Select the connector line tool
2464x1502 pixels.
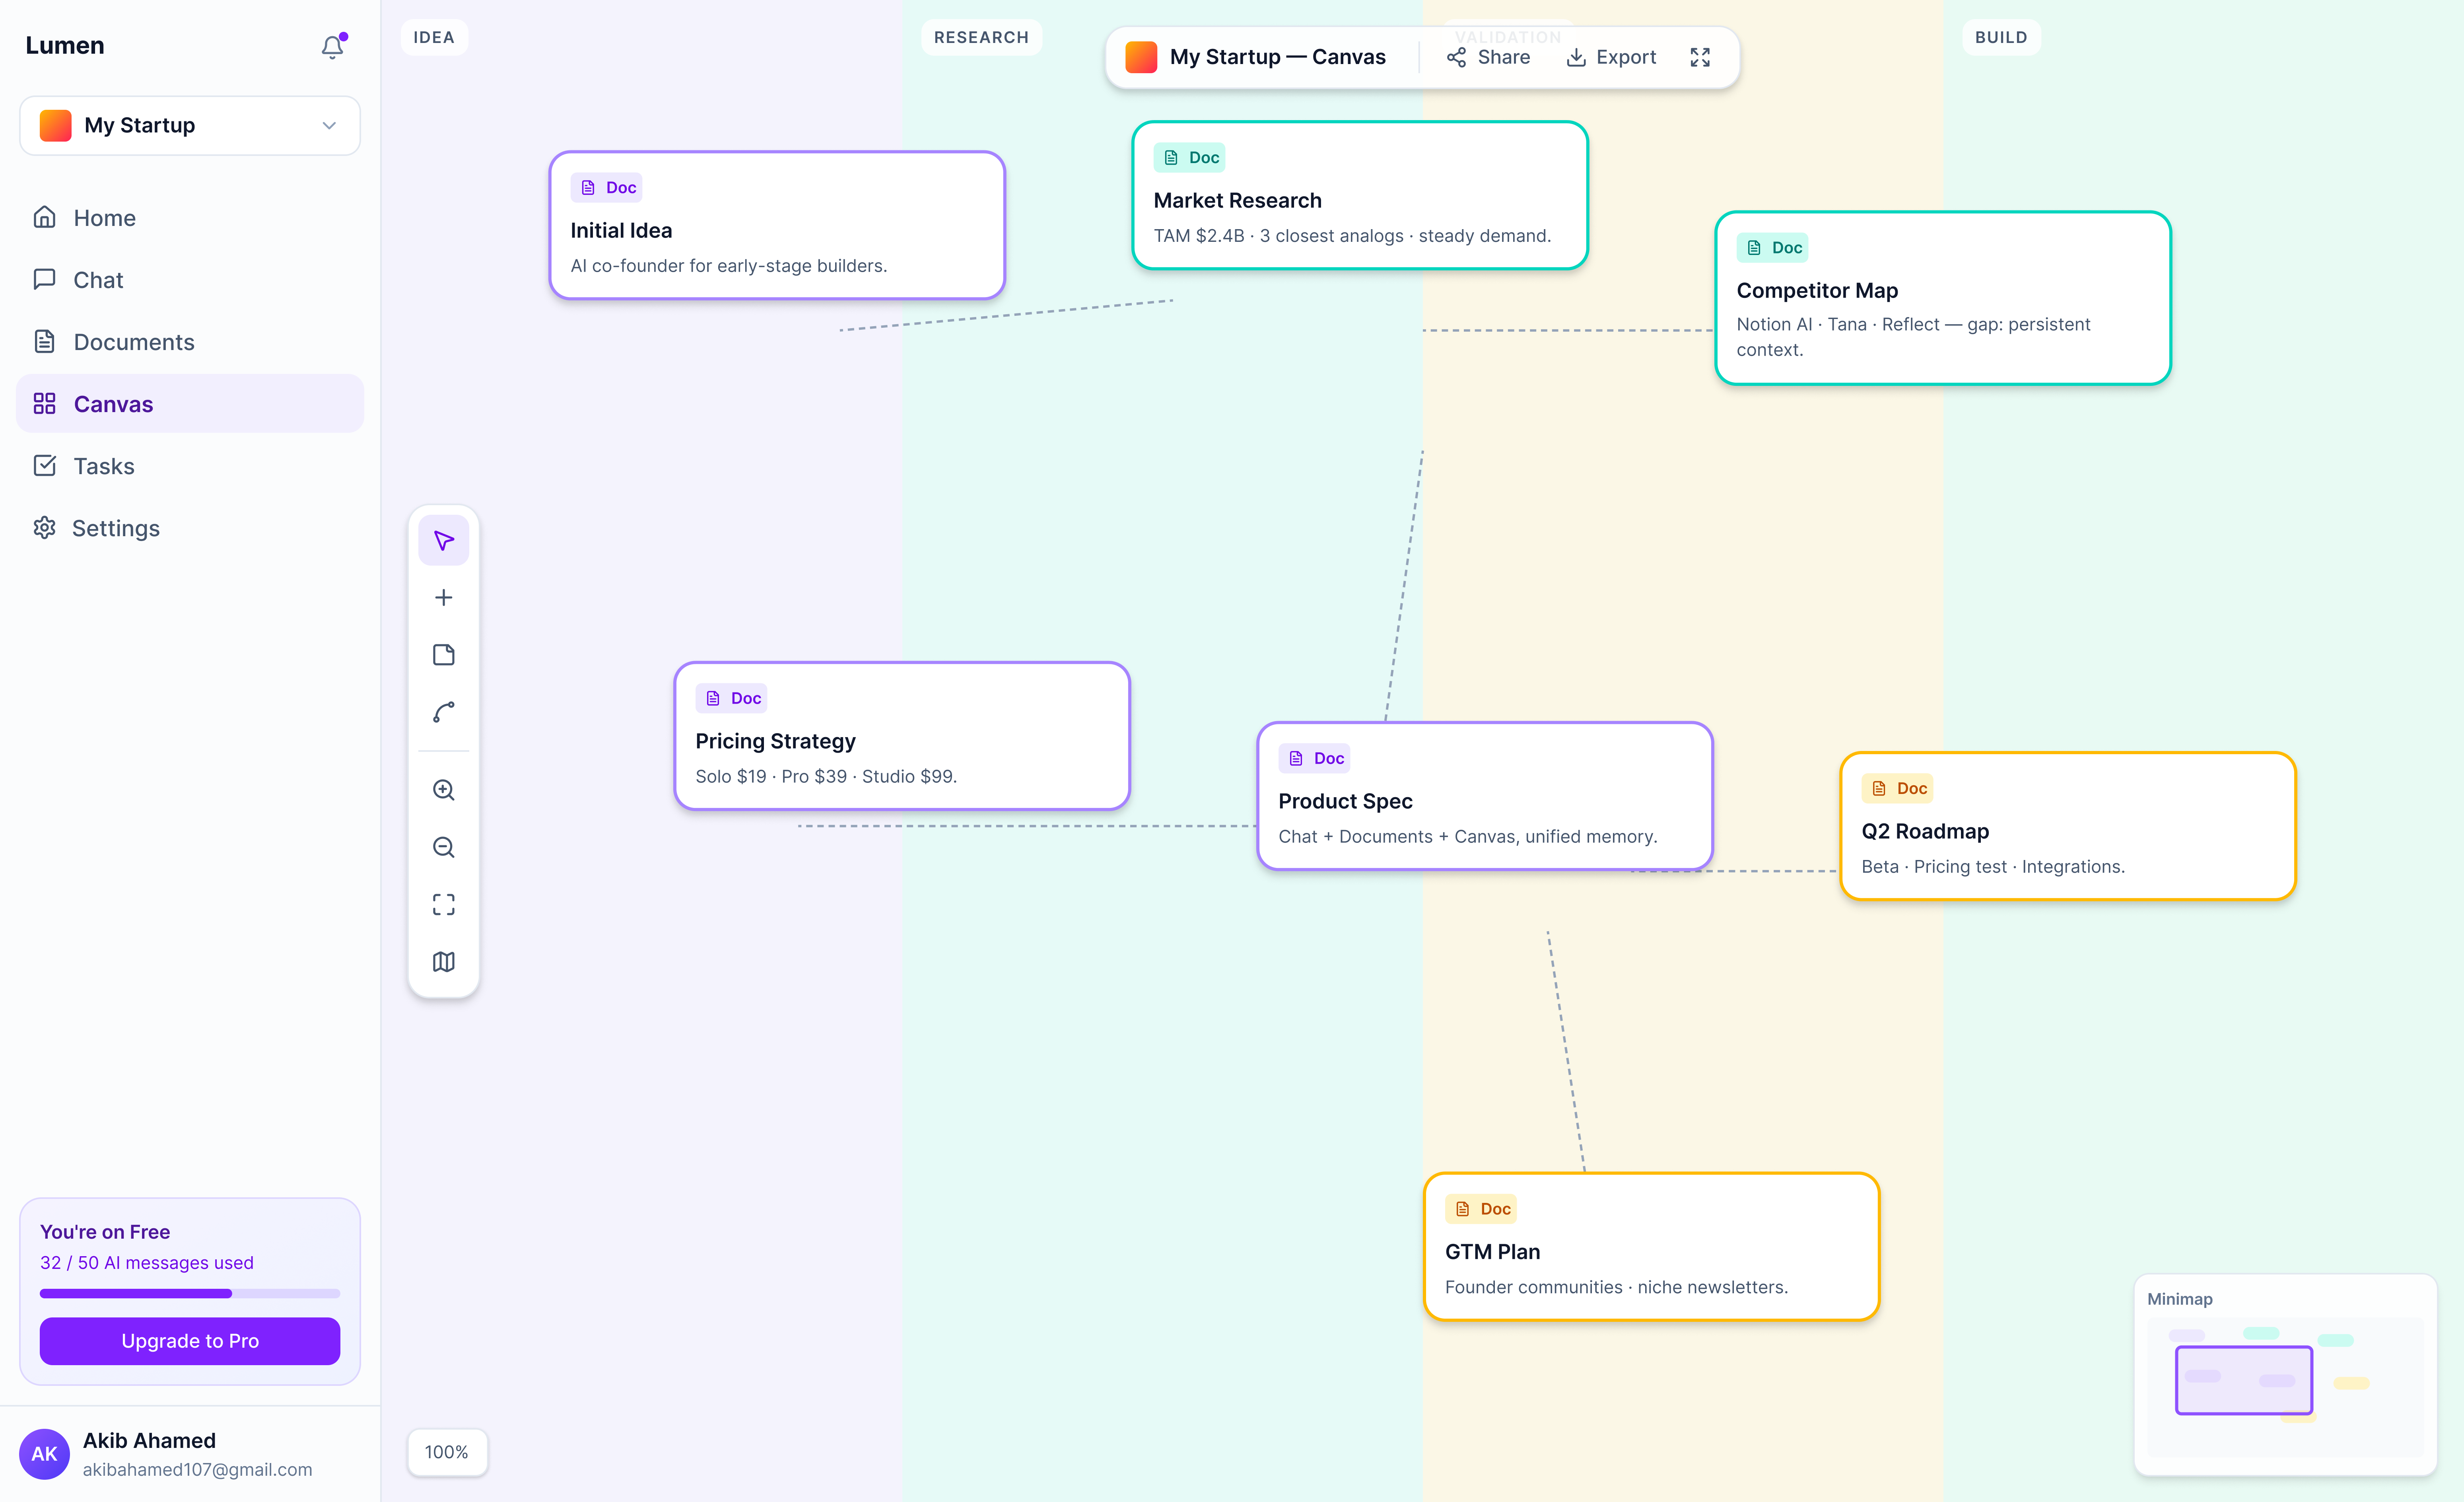point(444,712)
